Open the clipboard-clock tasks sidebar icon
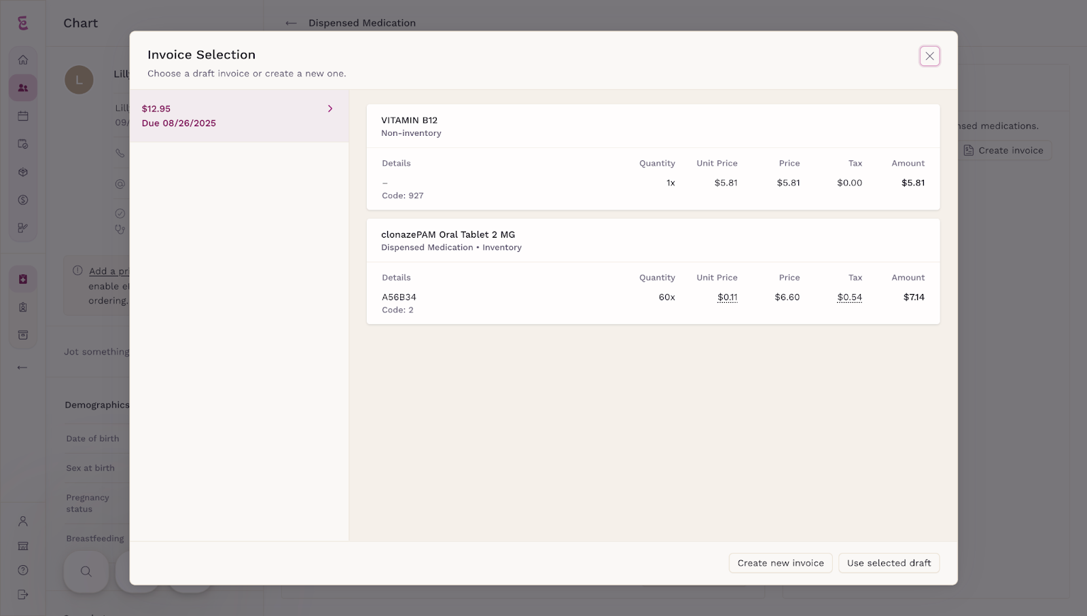The width and height of the screenshot is (1087, 616). [x=23, y=144]
